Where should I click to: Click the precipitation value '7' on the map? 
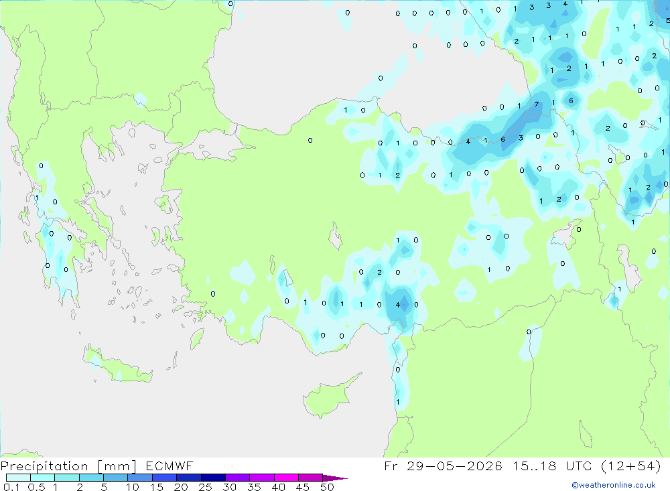[537, 104]
